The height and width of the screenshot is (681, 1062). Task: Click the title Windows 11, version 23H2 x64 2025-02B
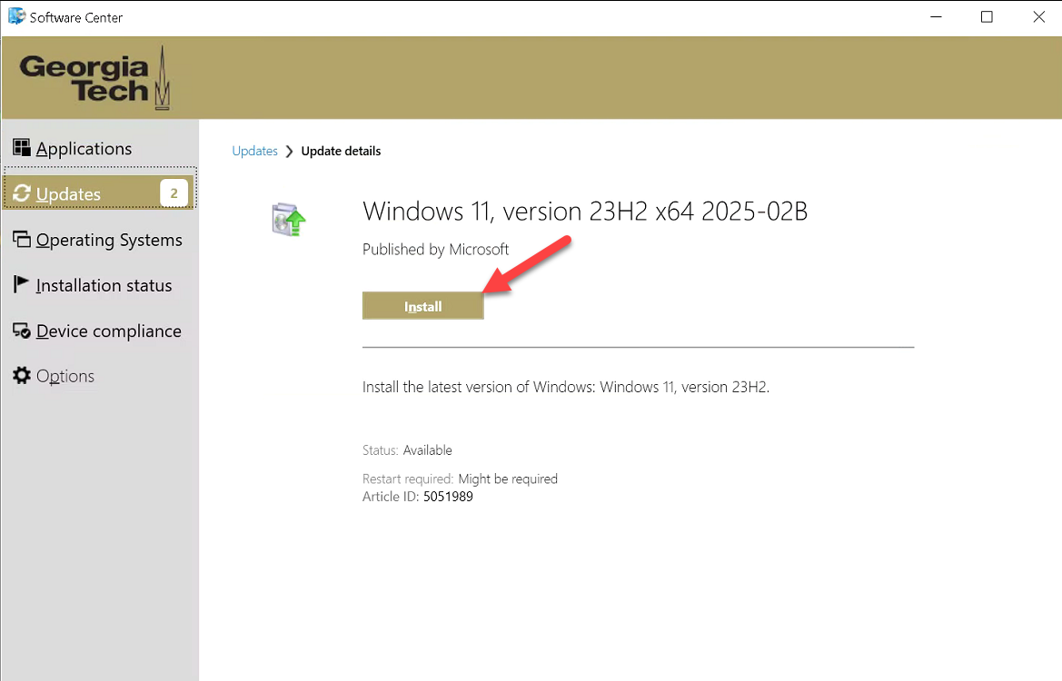pyautogui.click(x=584, y=212)
